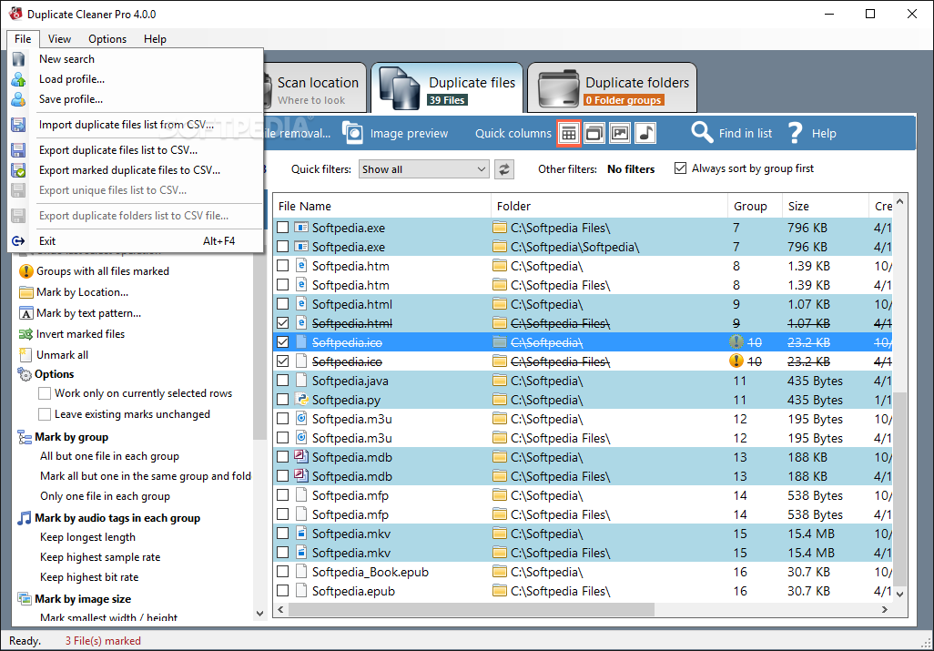Click Keep highest sample rate
Viewport: 934px width, 651px height.
[100, 557]
